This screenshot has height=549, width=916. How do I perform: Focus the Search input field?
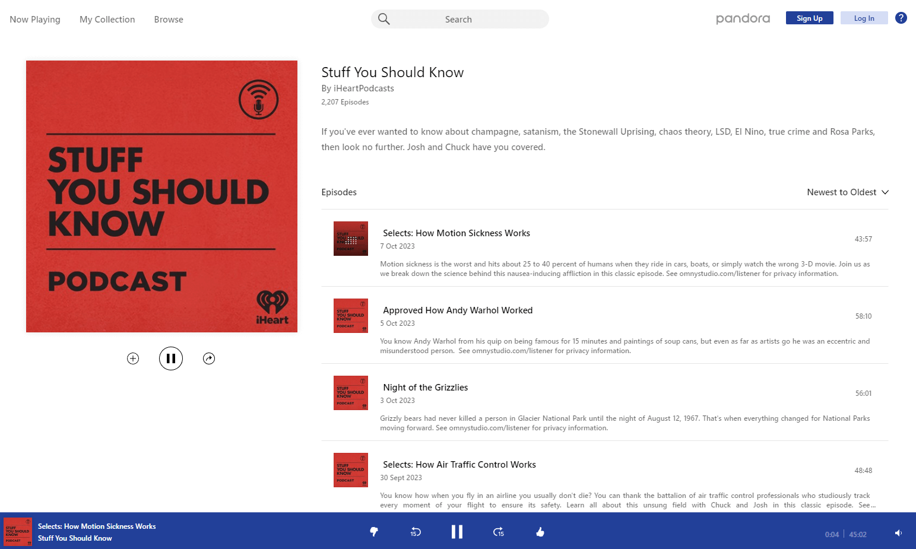[460, 19]
